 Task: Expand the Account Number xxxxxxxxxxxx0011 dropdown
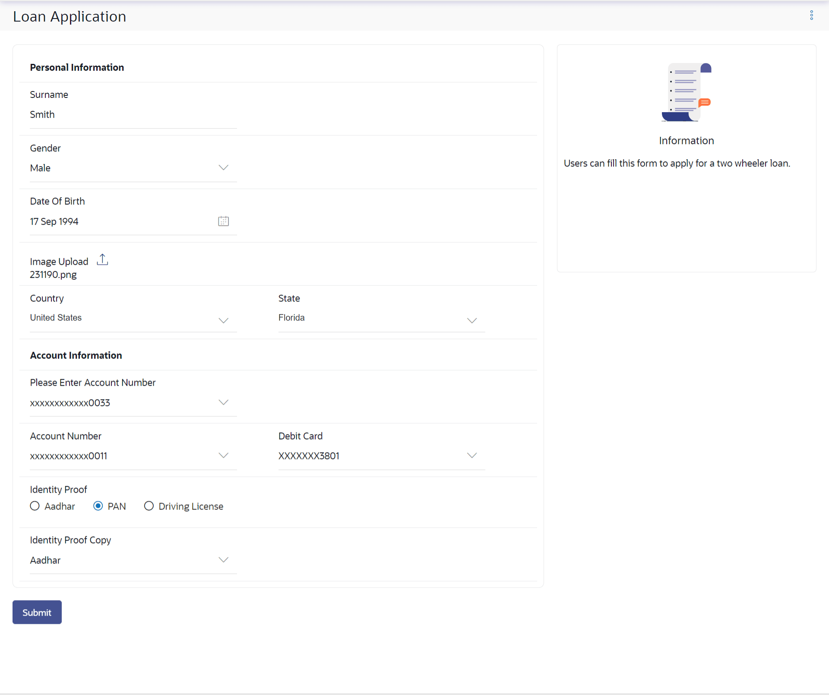(130, 456)
